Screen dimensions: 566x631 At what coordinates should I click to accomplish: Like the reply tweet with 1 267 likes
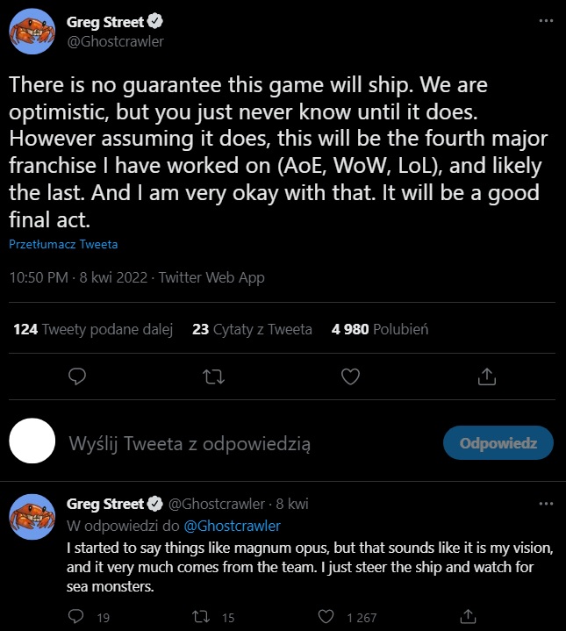pos(327,617)
